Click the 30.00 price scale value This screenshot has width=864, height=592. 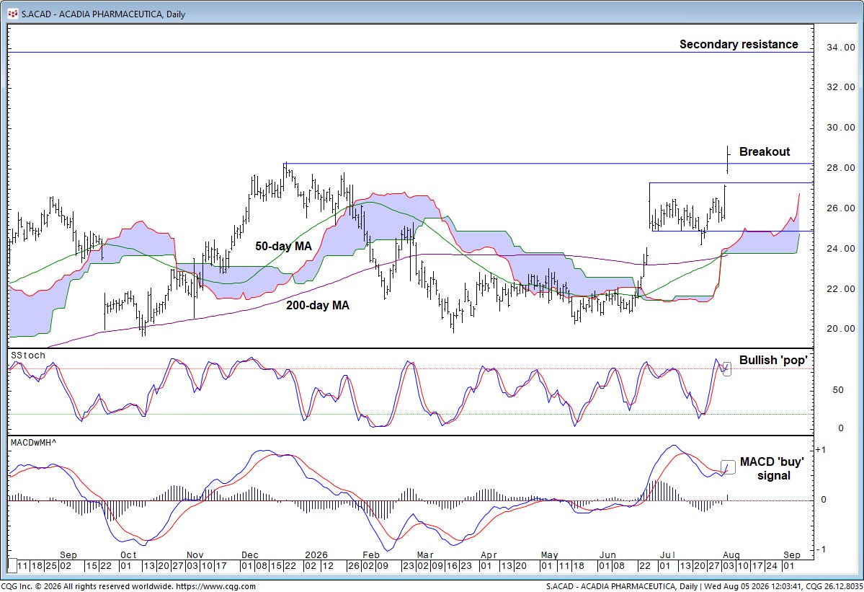(x=841, y=128)
